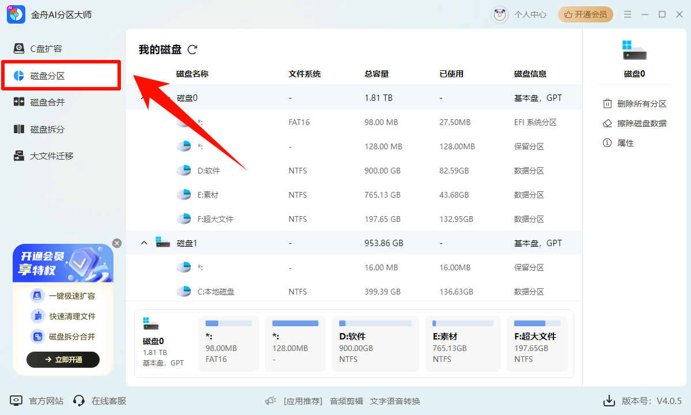Click the download icon next to version number

[609, 401]
